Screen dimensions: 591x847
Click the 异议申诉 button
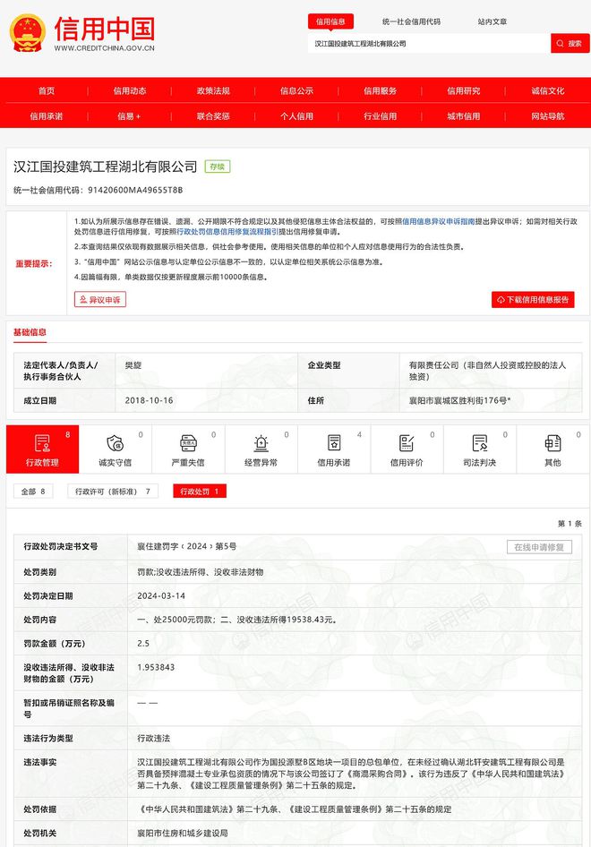pyautogui.click(x=100, y=299)
